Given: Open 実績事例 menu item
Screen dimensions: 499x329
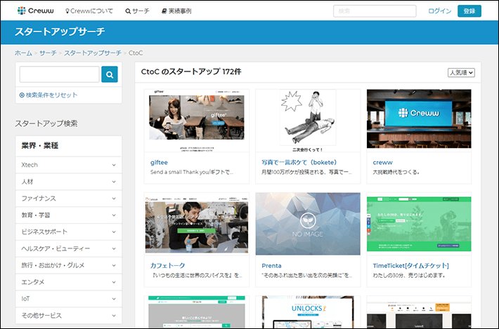Looking at the screenshot, I should (x=176, y=11).
